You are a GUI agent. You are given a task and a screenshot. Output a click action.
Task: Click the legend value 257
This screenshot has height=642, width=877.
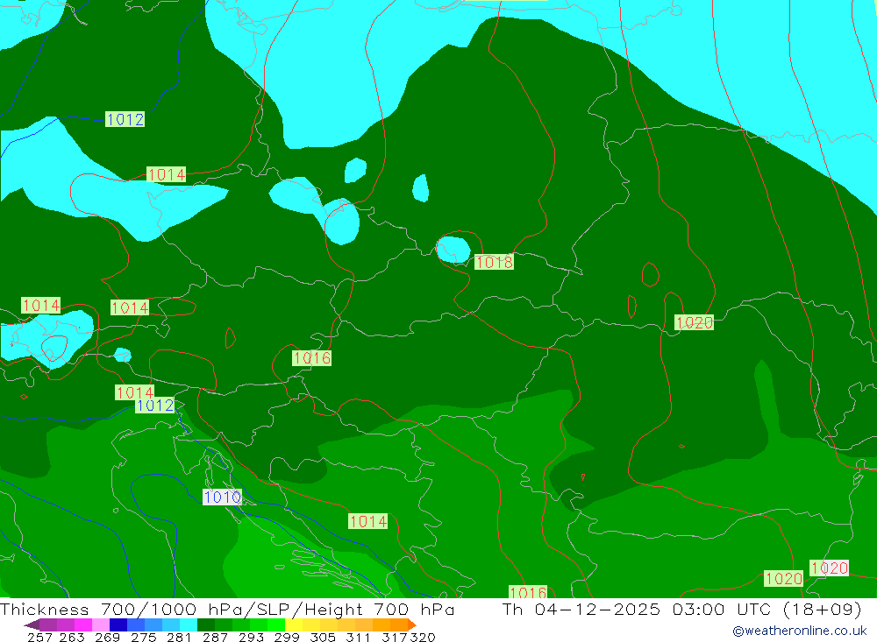(39, 637)
